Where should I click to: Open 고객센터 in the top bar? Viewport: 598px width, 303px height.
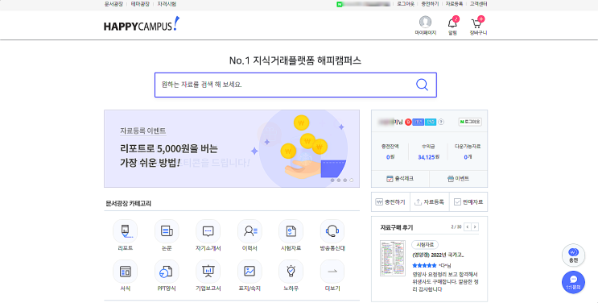point(478,4)
